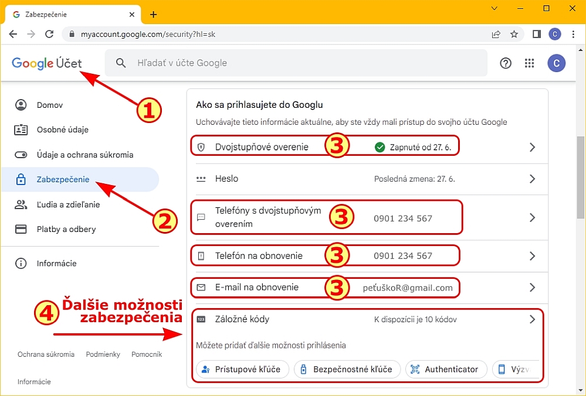Click 'Posledná zmena: 27. 6.' text
586x396 pixels.
point(415,179)
